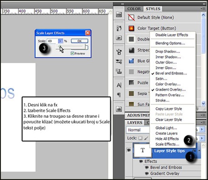Select Outer Glow... menu item
The image size is (208, 180).
166,62
